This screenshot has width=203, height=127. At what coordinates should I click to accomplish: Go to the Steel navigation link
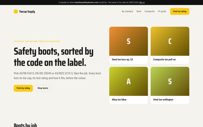(139, 11)
